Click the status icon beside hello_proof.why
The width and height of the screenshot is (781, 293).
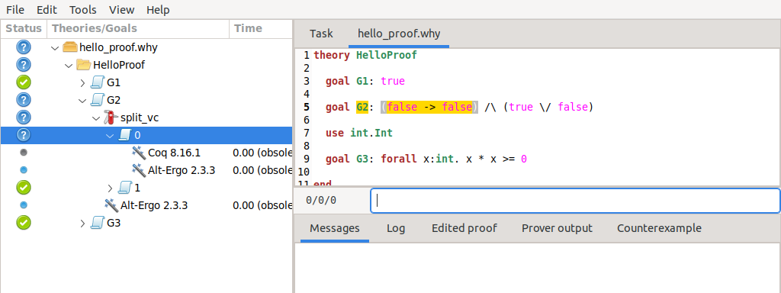(24, 47)
